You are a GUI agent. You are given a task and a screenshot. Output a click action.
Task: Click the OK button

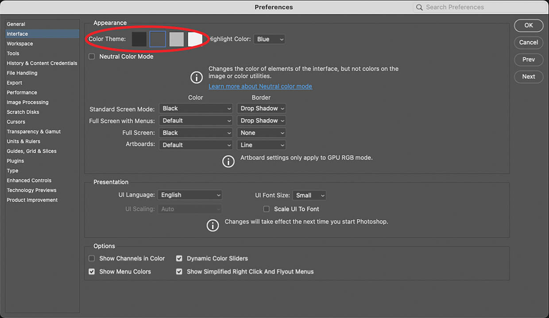(x=529, y=25)
